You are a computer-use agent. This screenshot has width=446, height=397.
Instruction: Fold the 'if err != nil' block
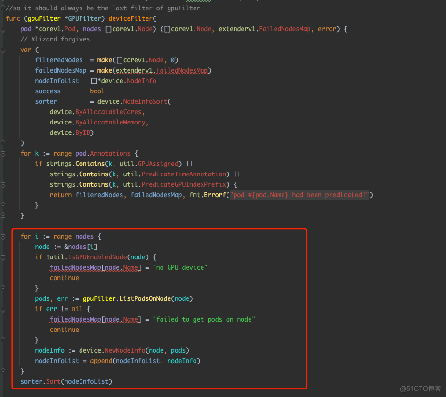coord(3,309)
